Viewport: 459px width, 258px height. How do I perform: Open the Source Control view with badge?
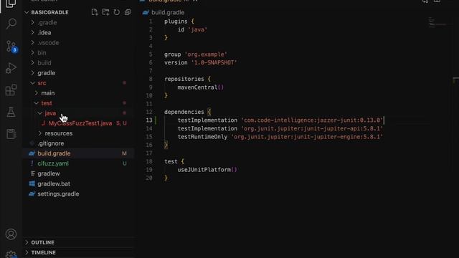[11, 46]
